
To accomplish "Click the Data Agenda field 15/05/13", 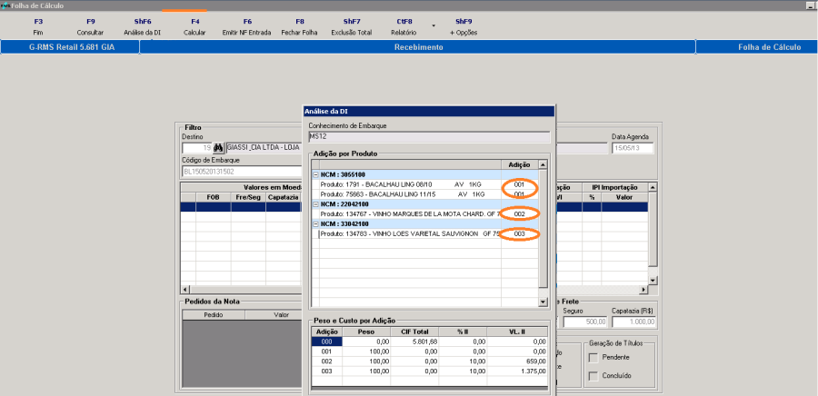I will tap(633, 148).
